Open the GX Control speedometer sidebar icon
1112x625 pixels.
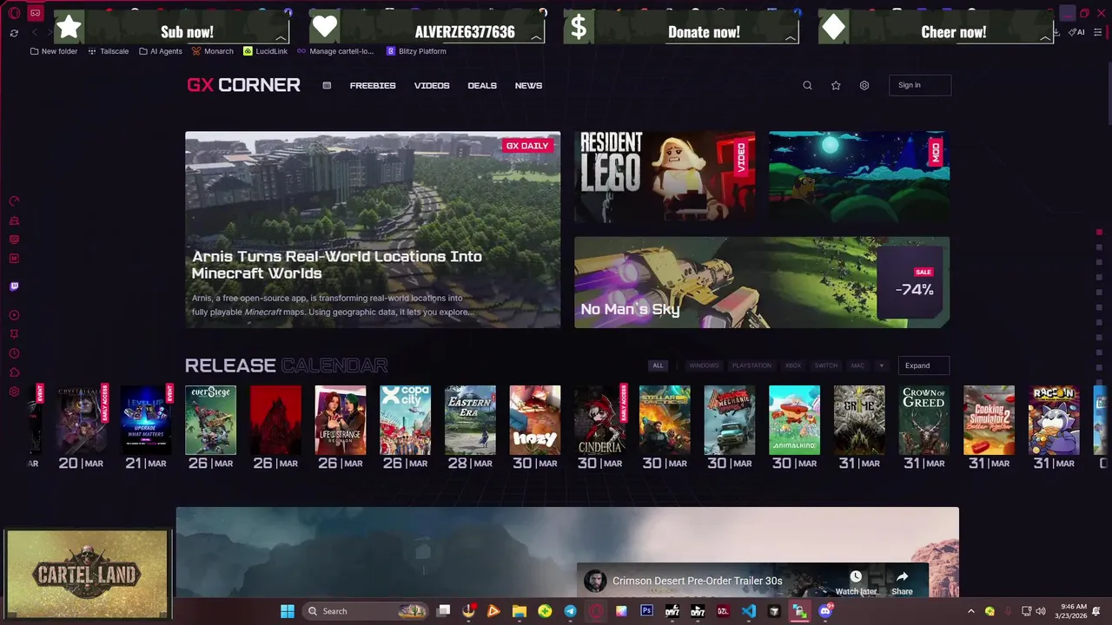[x=14, y=201]
